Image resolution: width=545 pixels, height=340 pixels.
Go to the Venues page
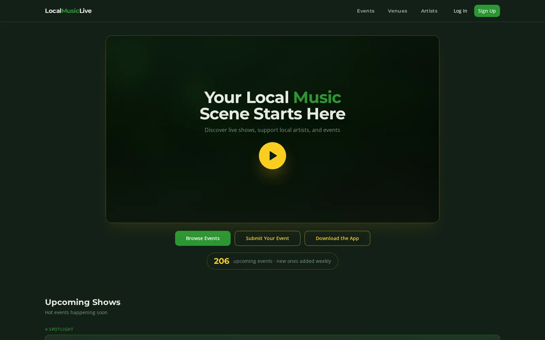[397, 11]
